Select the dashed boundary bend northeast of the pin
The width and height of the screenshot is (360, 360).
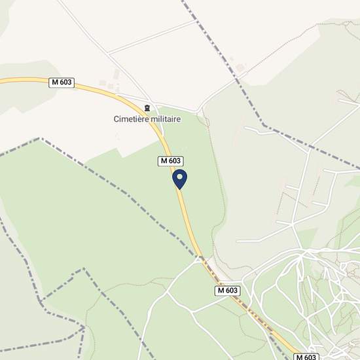(x=264, y=126)
